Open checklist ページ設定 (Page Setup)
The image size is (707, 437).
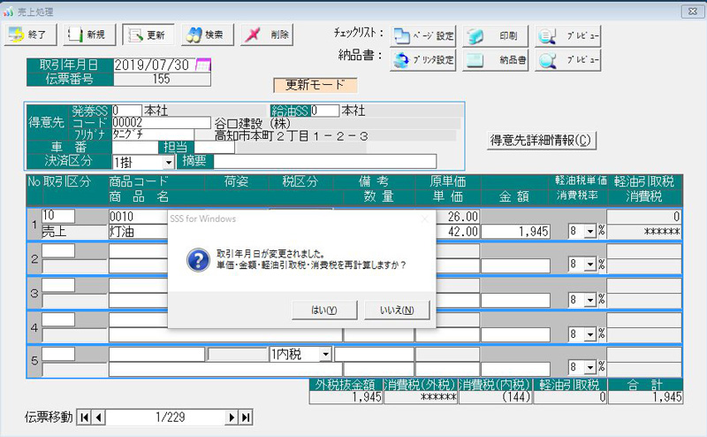[x=424, y=36]
